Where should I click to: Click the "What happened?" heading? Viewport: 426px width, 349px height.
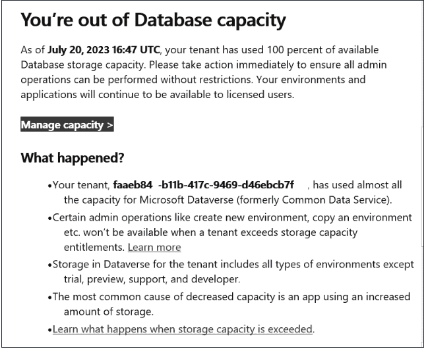[x=71, y=158]
